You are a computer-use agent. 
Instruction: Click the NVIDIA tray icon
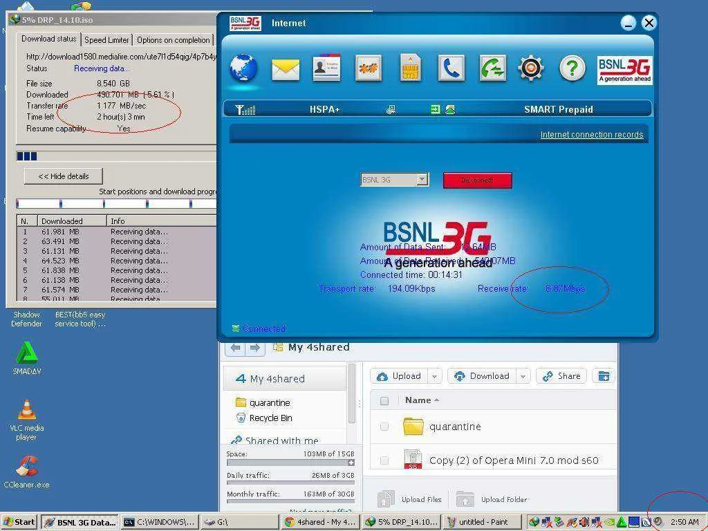pyautogui.click(x=609, y=522)
